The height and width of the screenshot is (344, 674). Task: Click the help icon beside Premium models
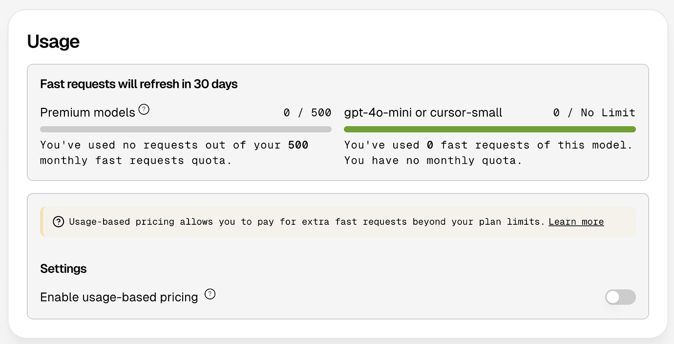(x=144, y=109)
